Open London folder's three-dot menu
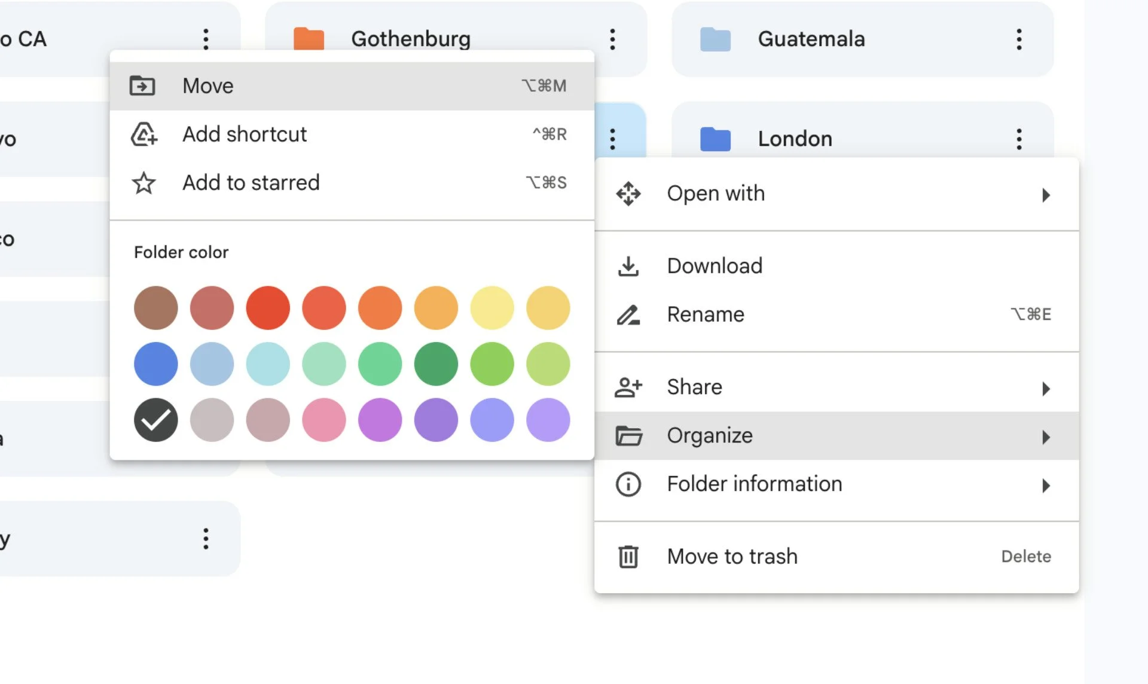 coord(1019,139)
